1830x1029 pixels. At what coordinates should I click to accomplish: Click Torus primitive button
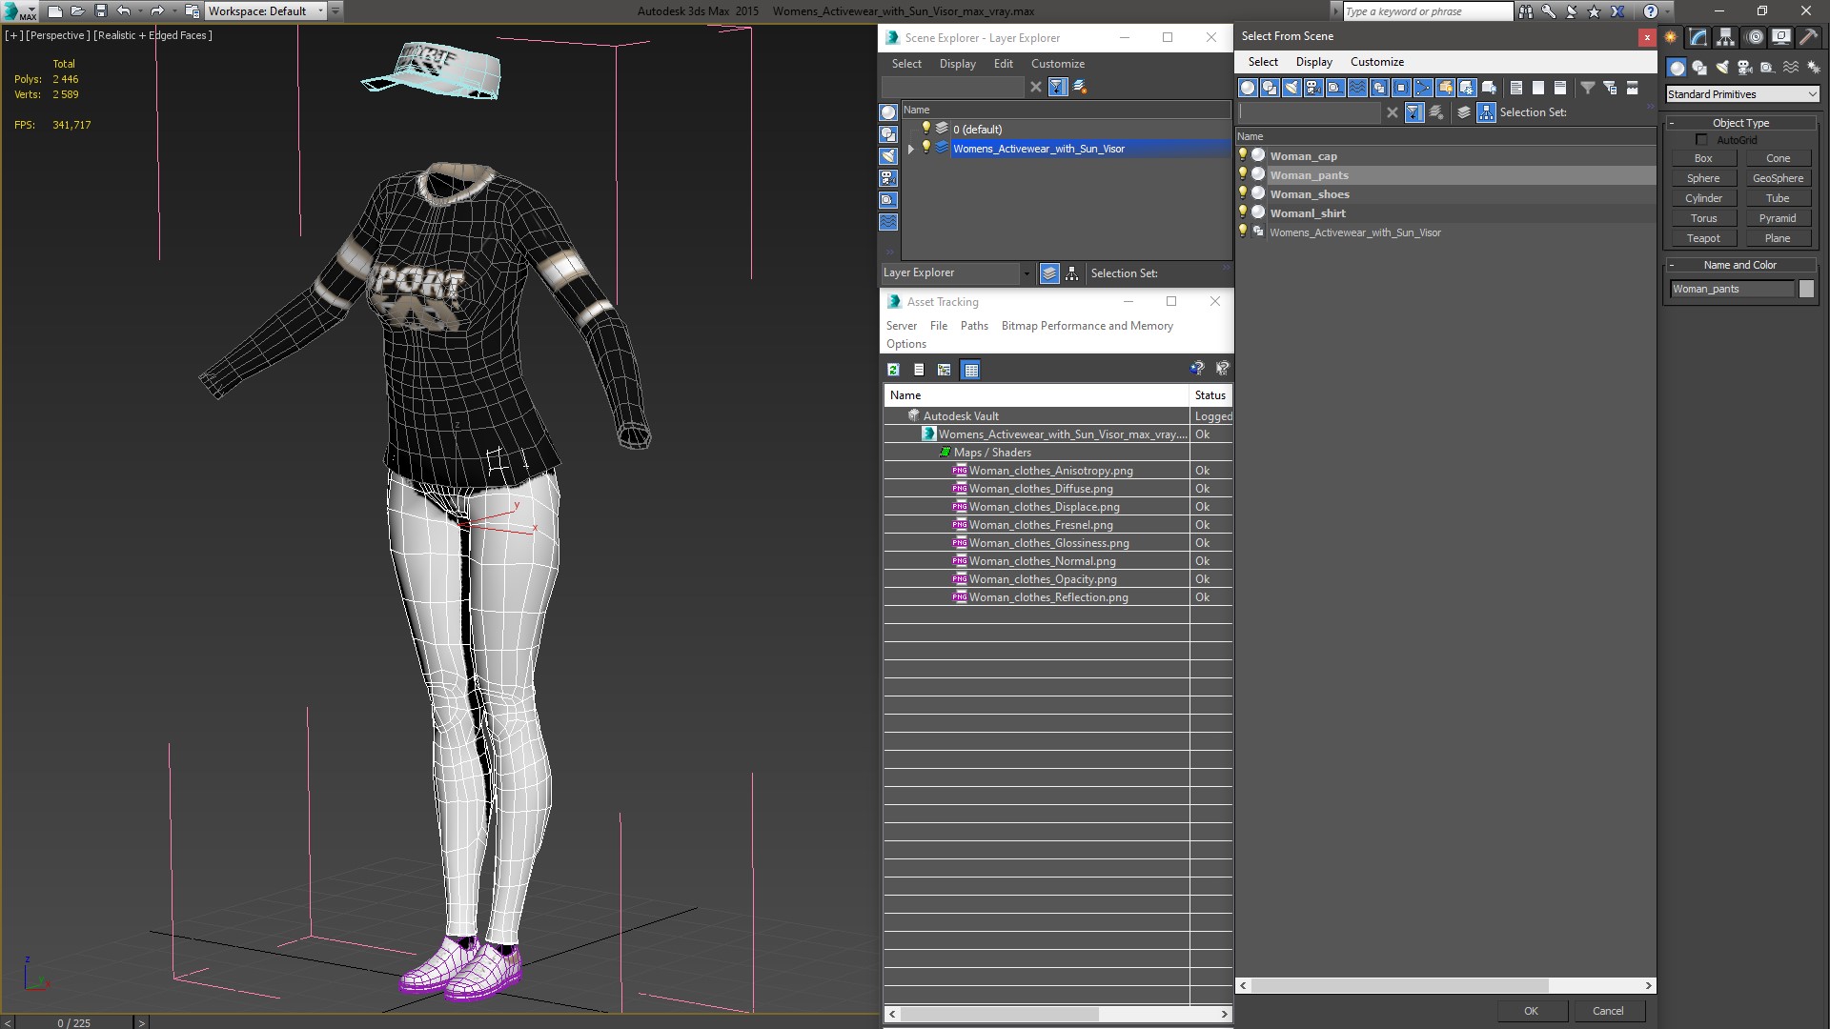point(1703,218)
